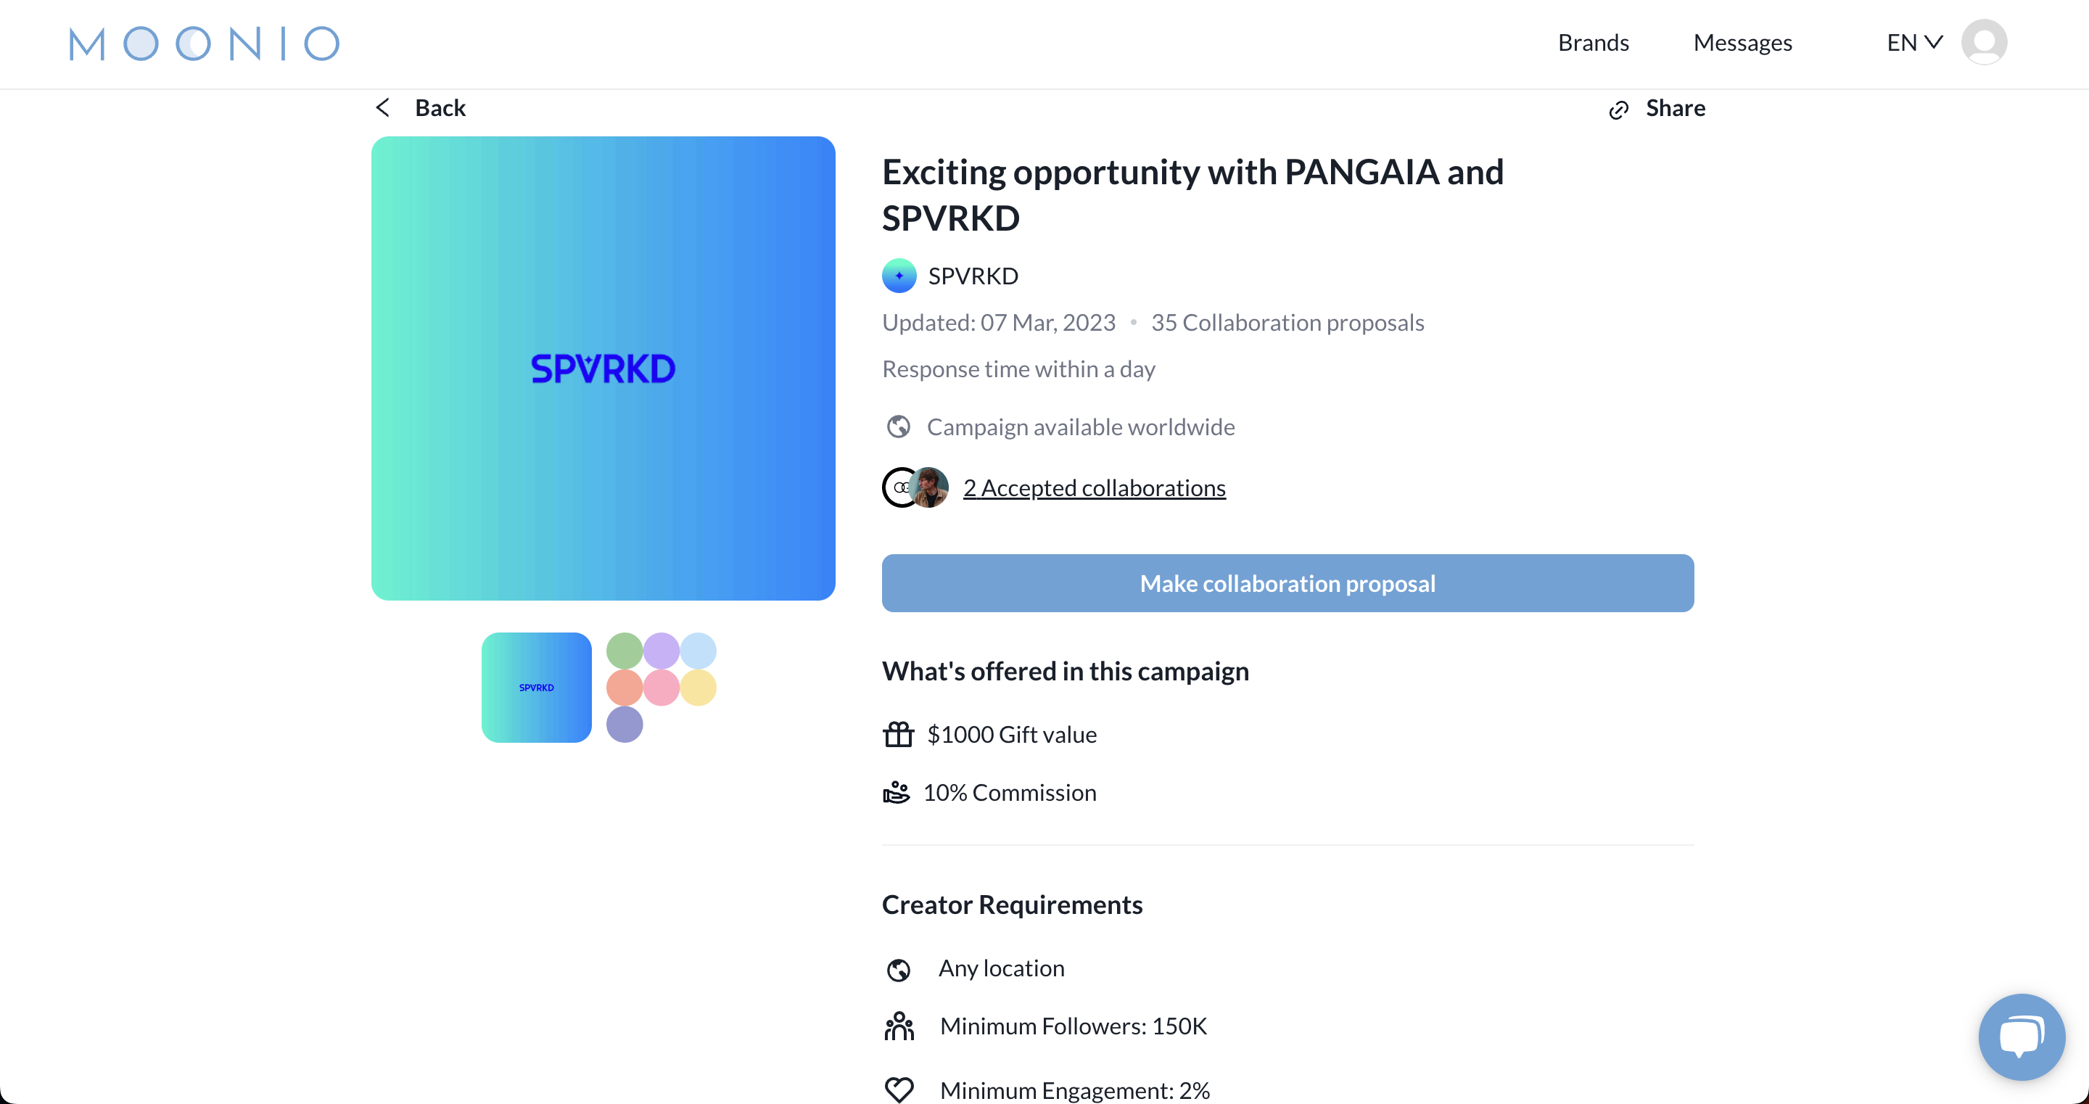Click the commission hand icon
This screenshot has height=1104, width=2089.
[896, 793]
